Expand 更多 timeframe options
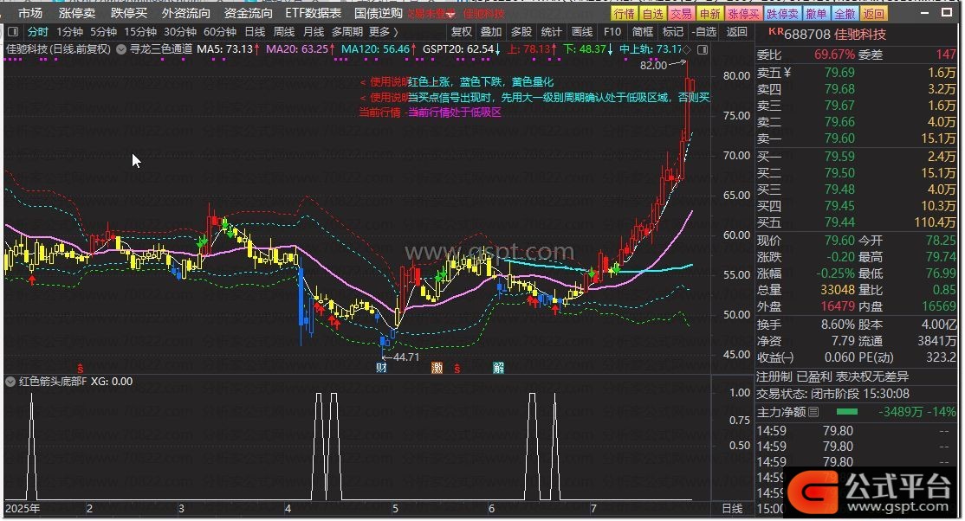 click(384, 32)
